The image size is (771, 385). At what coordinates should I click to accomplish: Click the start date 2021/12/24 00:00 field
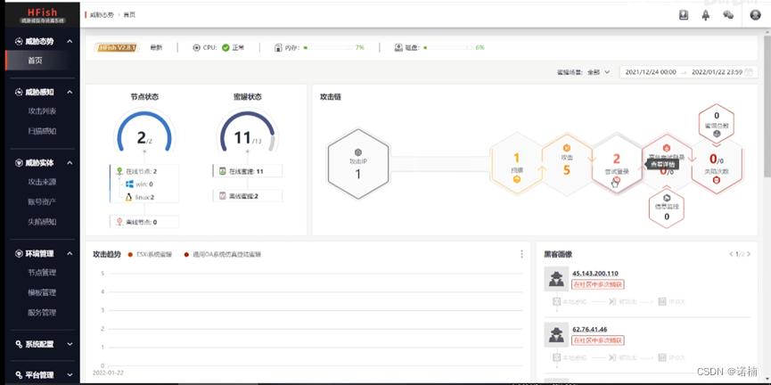651,72
